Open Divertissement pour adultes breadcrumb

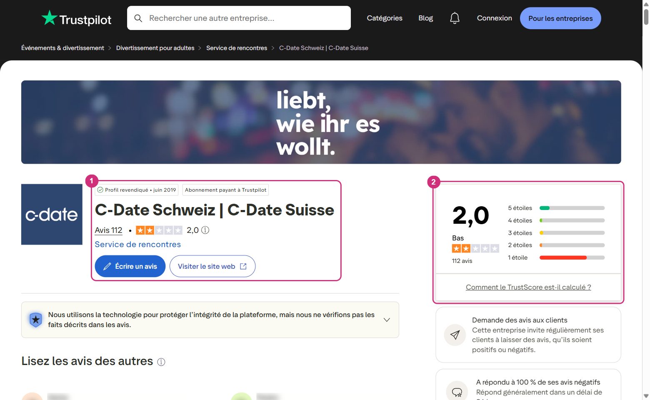pyautogui.click(x=155, y=48)
